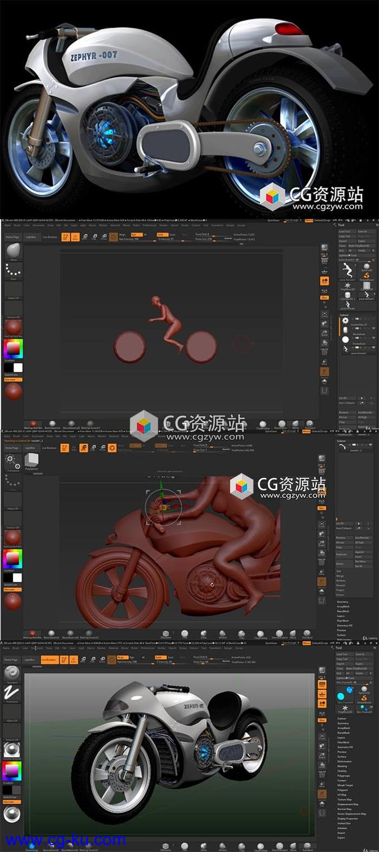Expand Layers subpalette in middle window
Screen dimensions: 379x852
(342, 616)
